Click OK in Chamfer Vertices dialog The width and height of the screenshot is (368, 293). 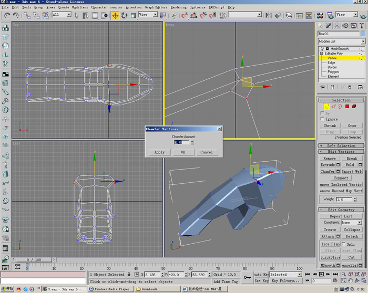183,152
